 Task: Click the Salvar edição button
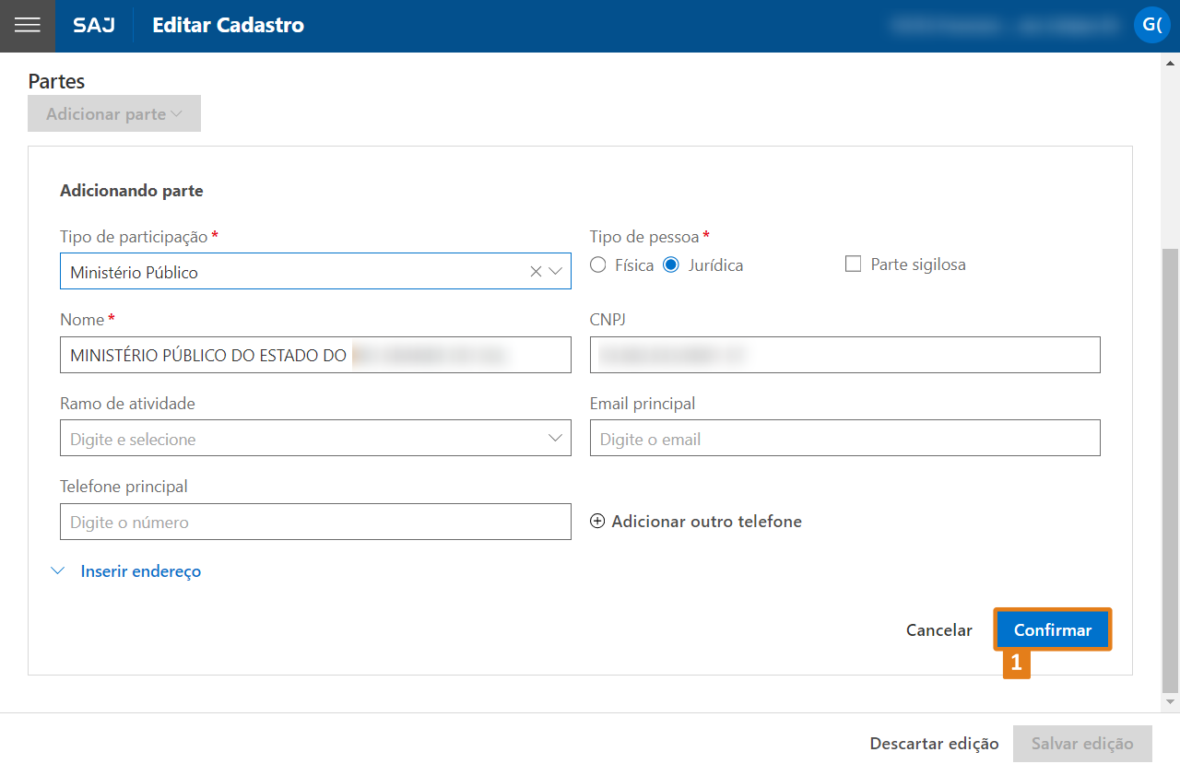[x=1082, y=744]
